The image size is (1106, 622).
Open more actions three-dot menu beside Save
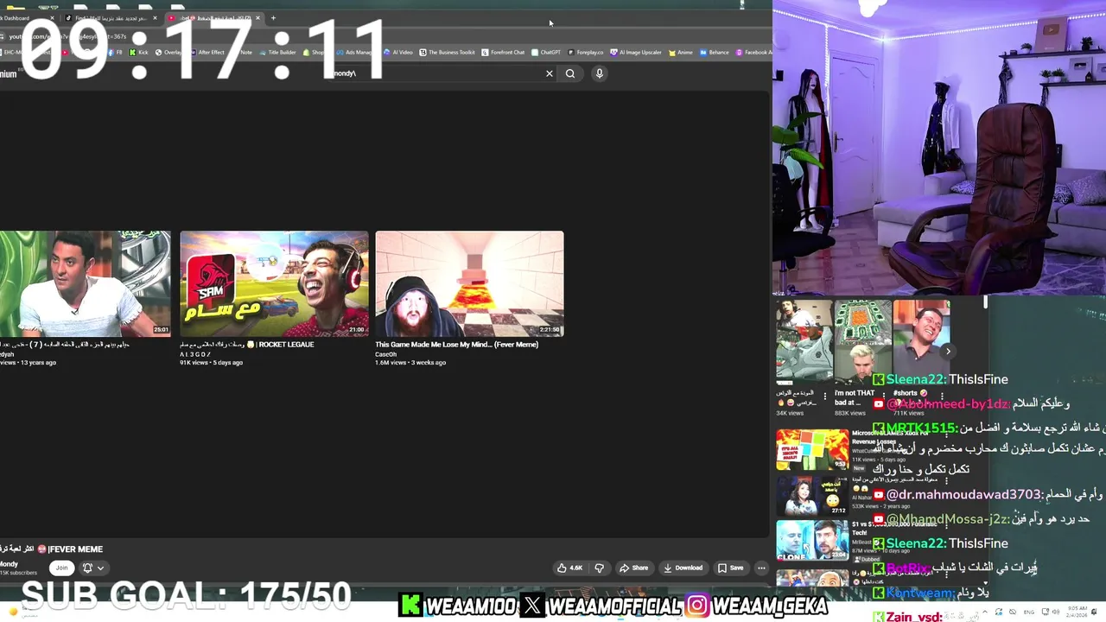click(761, 568)
